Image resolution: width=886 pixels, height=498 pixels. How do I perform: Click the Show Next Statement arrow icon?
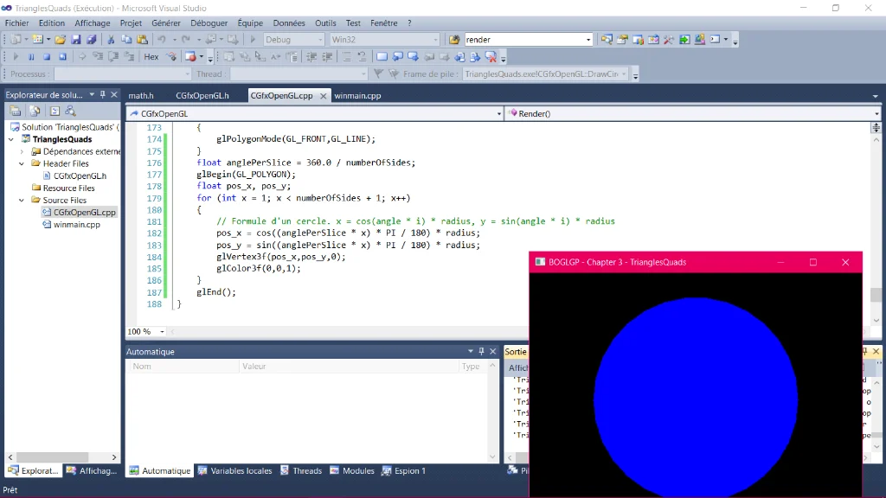pos(82,56)
